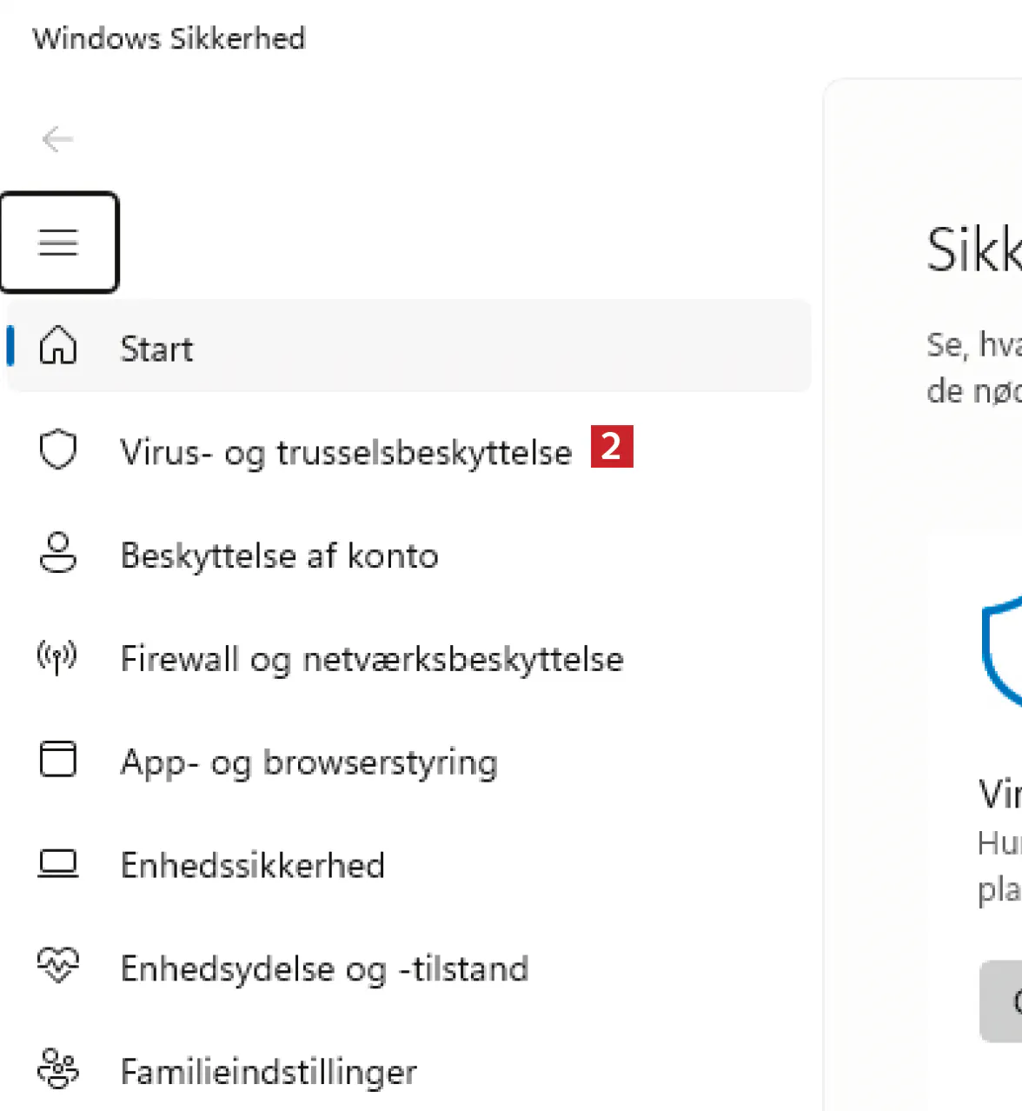Open Familieindstillinger text label

coord(269,1073)
